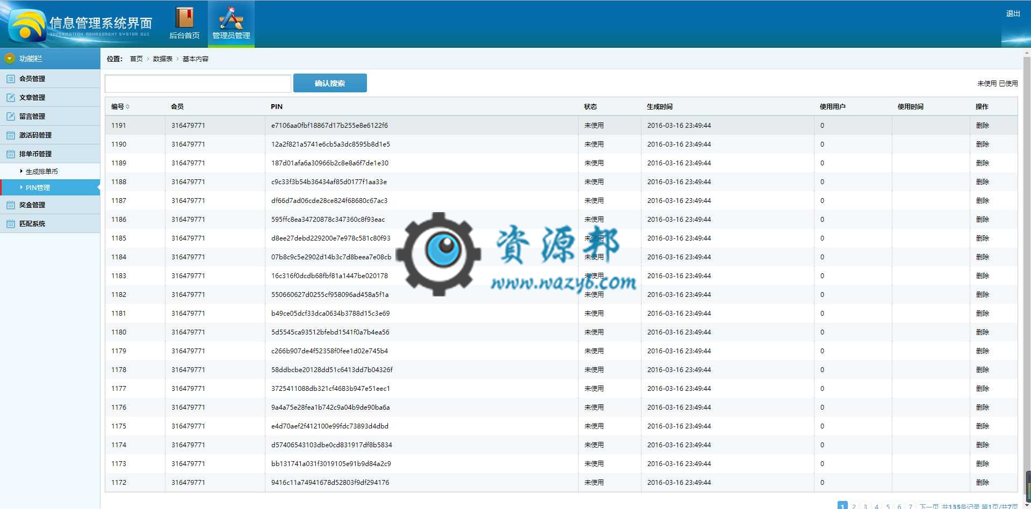1031x509 pixels.
Task: Delete PIN row 1187
Action: click(x=982, y=201)
